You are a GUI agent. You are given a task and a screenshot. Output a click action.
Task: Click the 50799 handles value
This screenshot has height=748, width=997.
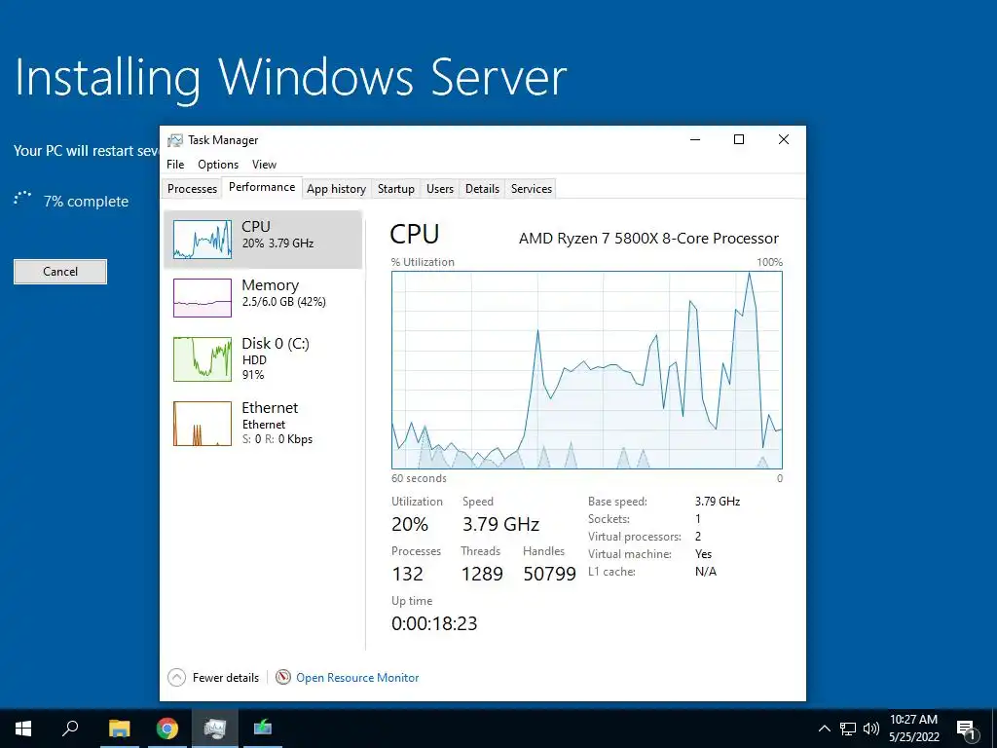coord(549,574)
